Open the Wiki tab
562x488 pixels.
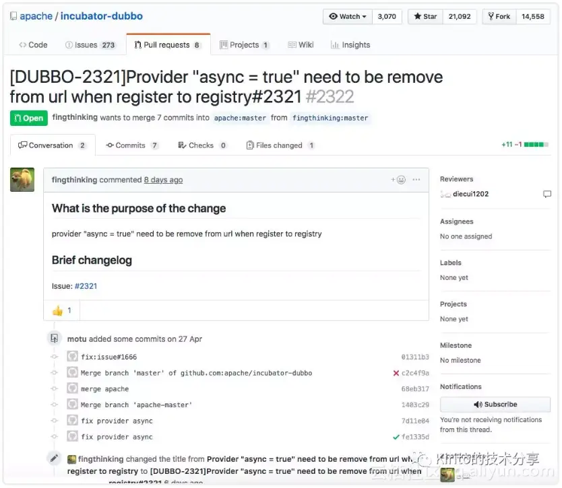301,44
